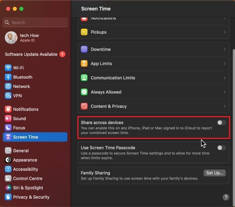This screenshot has width=235, height=207.
Task: Click the settings Search field
Action: coord(36,22)
